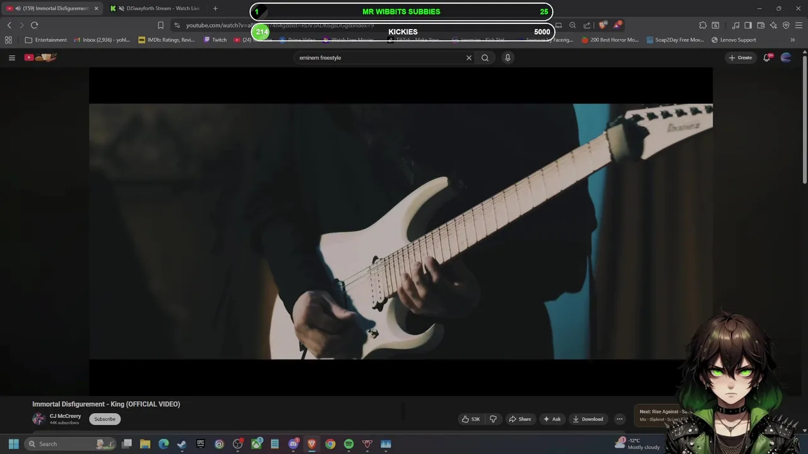Click the video player area to pause
Image resolution: width=808 pixels, height=454 pixels.
[401, 231]
